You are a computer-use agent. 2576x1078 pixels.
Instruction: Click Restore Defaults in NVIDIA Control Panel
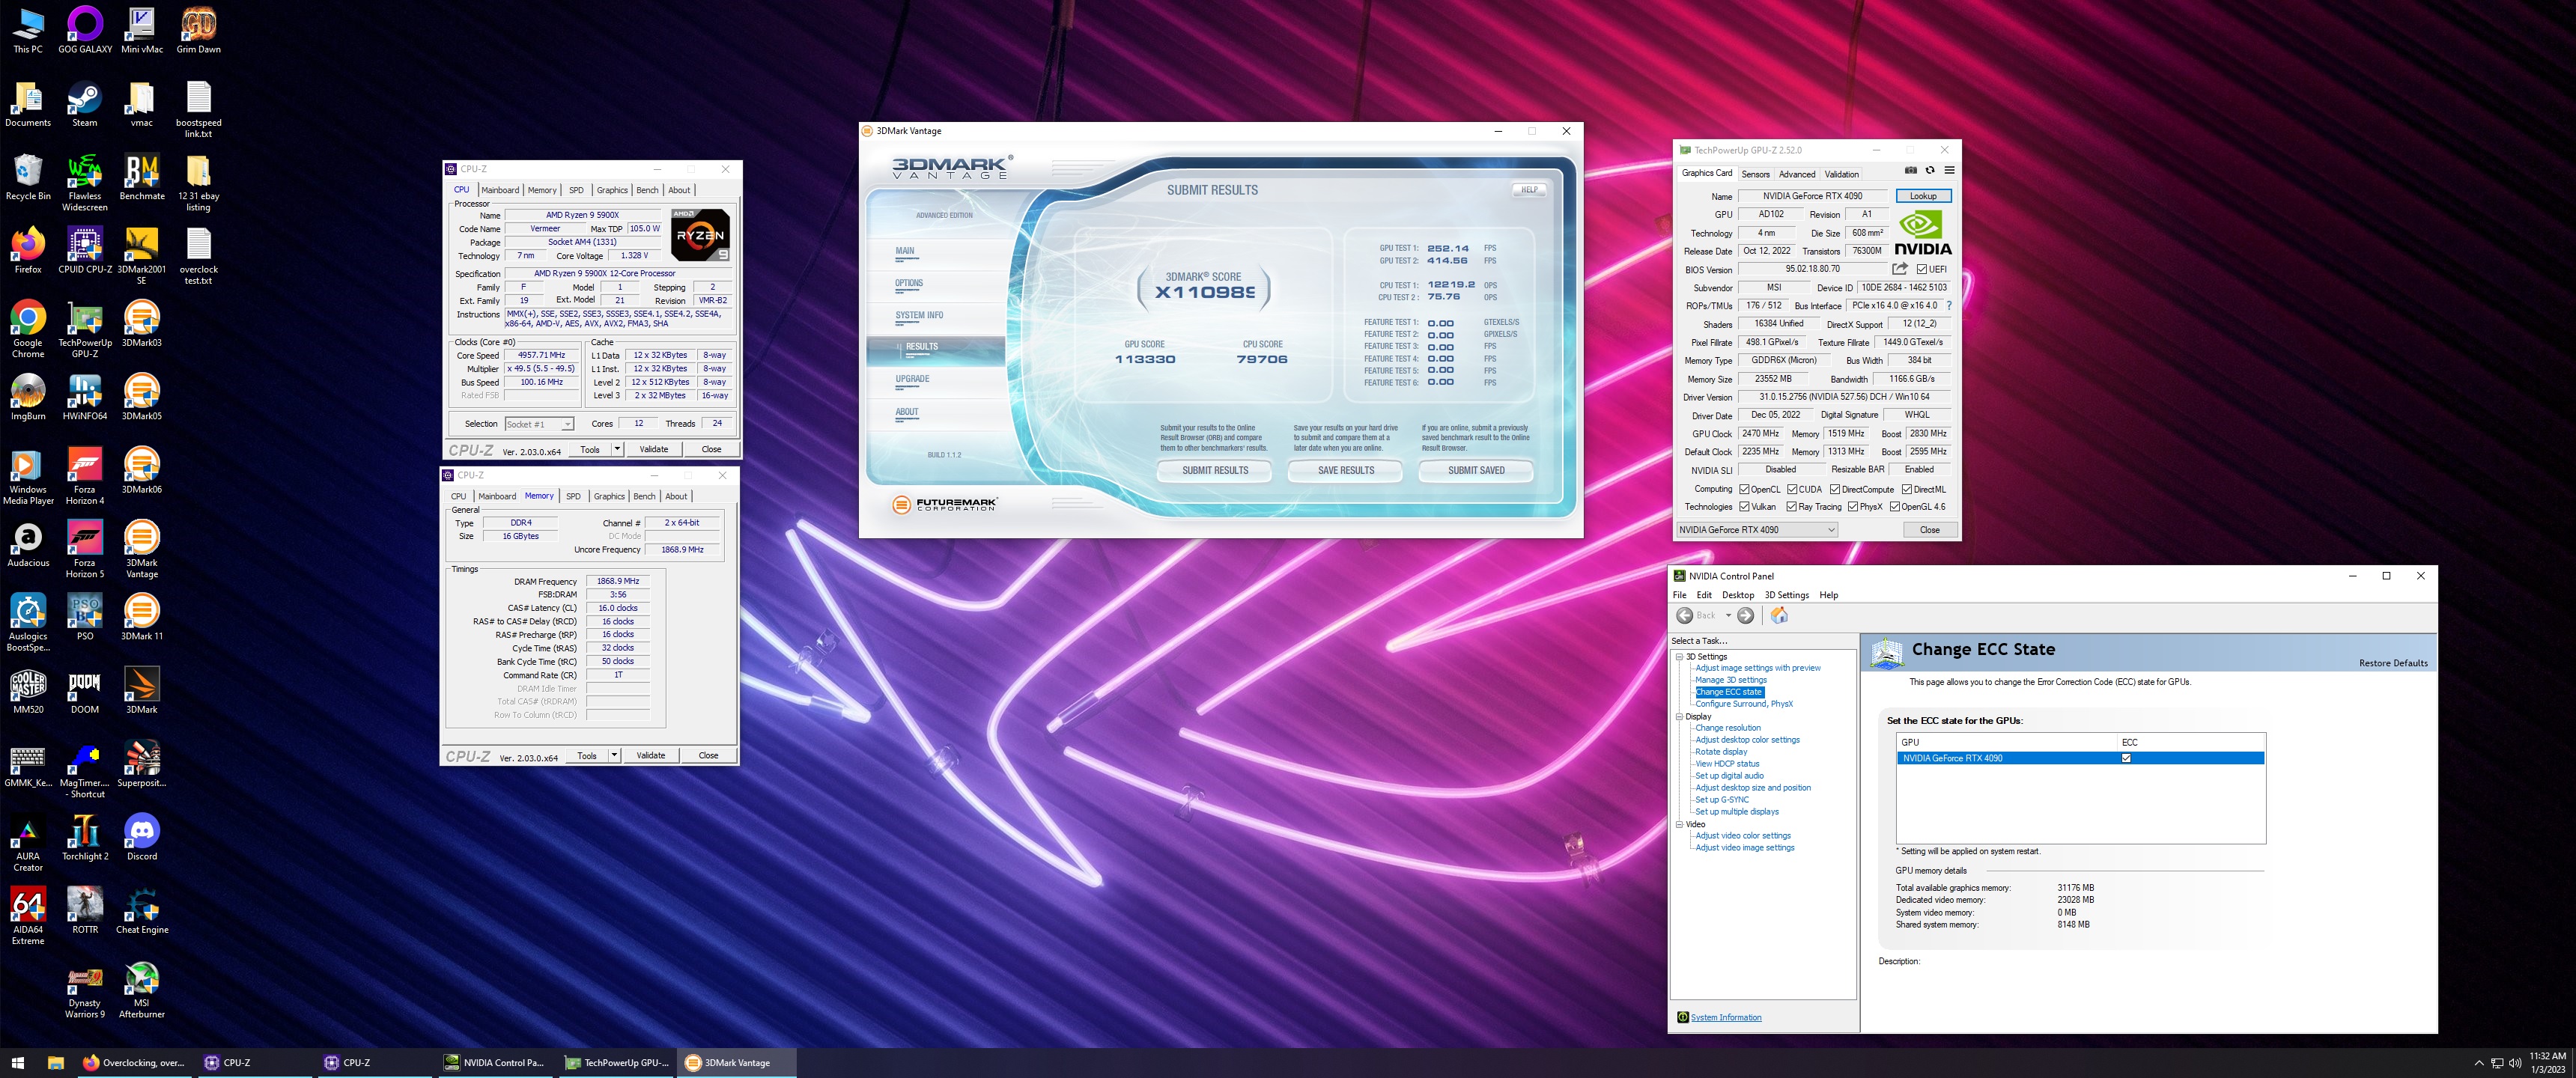coord(2393,663)
